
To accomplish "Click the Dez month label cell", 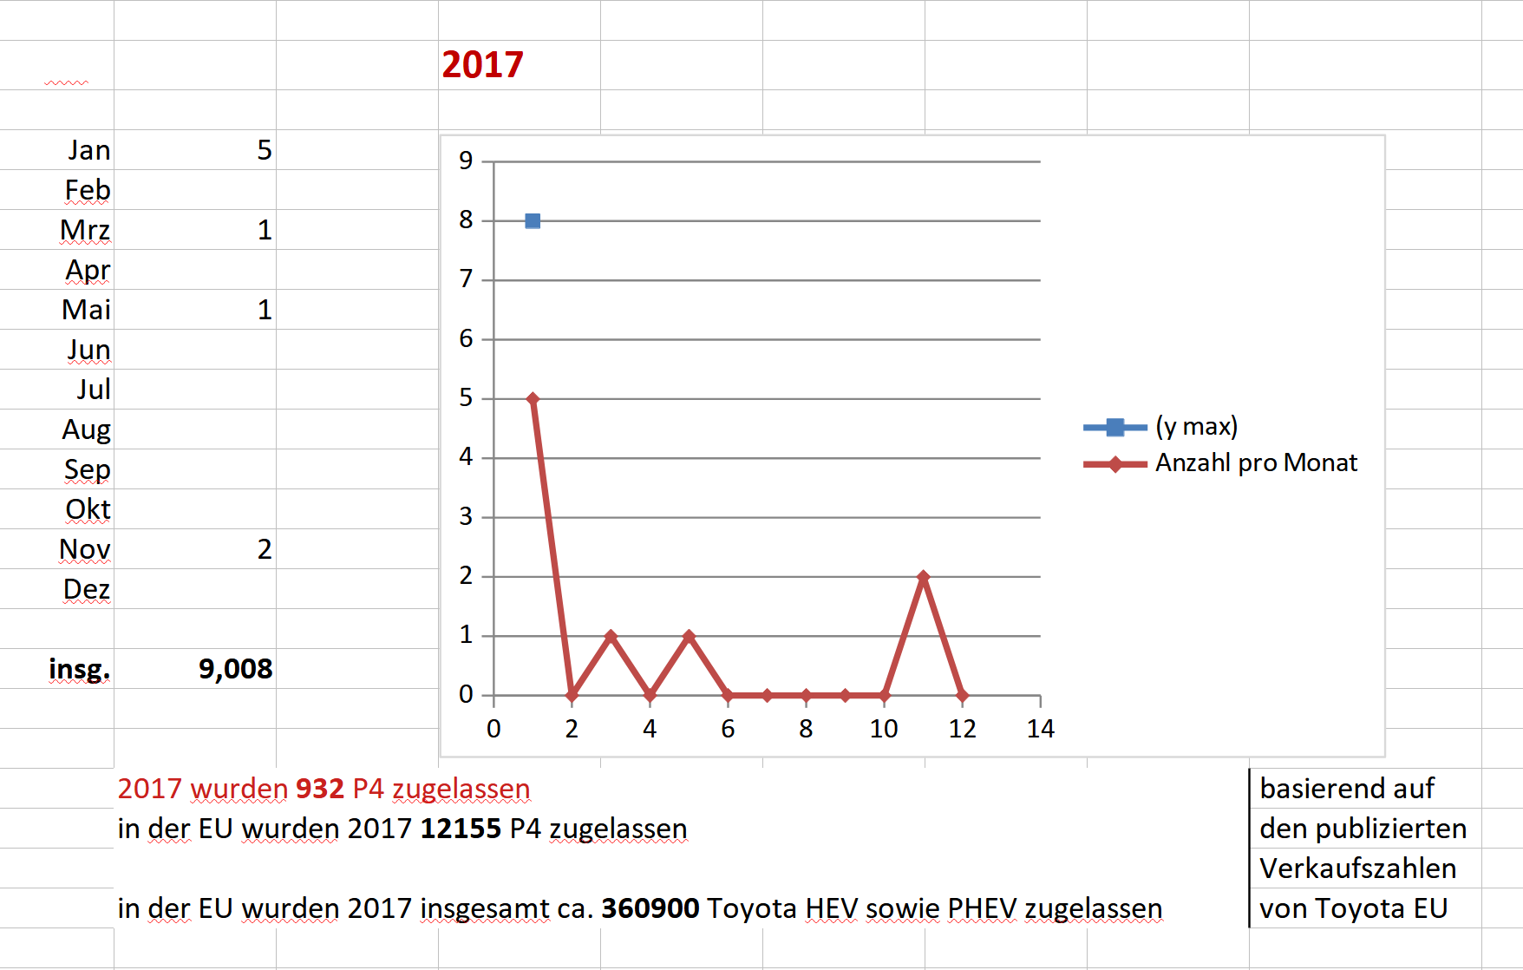I will tap(86, 589).
